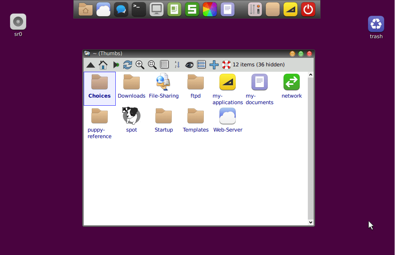Zoom in on thumbnails
This screenshot has height=255, width=395.
tap(140, 65)
